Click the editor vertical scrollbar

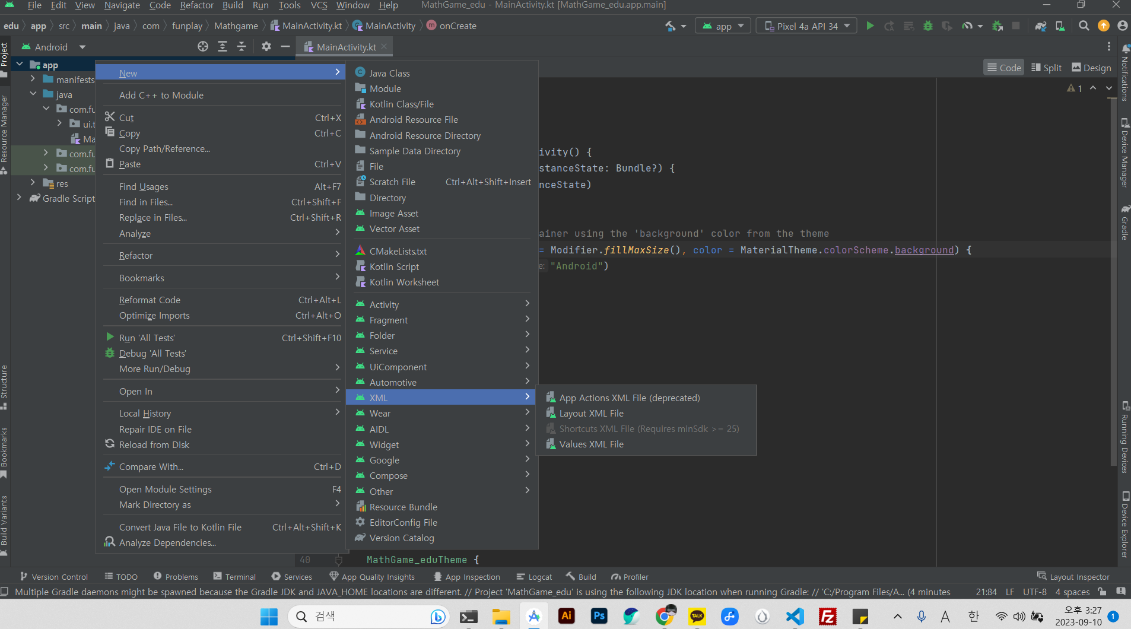click(x=1113, y=283)
